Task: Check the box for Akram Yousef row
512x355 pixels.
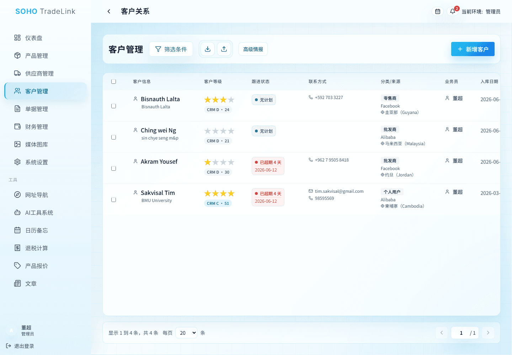Action: click(113, 168)
